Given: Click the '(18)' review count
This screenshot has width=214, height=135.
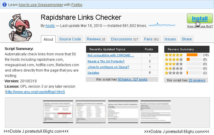Looking at the screenshot, I should pos(206,55).
